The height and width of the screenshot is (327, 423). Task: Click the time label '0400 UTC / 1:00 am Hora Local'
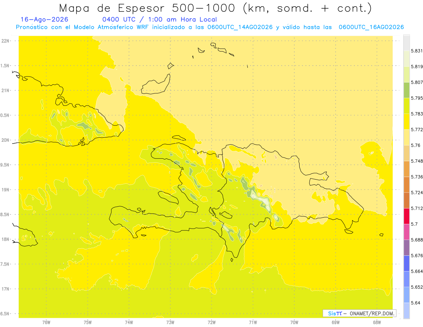tap(160, 20)
